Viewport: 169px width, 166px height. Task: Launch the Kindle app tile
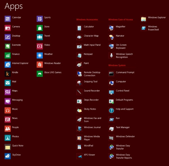8,74
